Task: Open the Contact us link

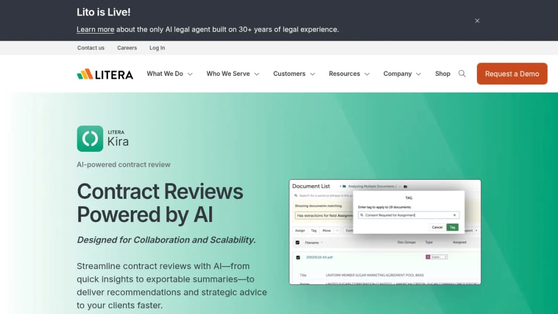Action: pos(91,48)
